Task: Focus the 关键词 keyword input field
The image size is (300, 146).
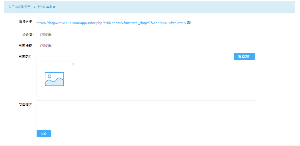Action: pyautogui.click(x=146, y=35)
